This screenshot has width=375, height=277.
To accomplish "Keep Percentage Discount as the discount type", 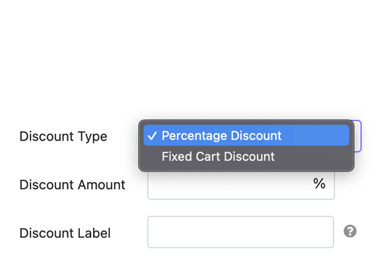I will point(246,135).
